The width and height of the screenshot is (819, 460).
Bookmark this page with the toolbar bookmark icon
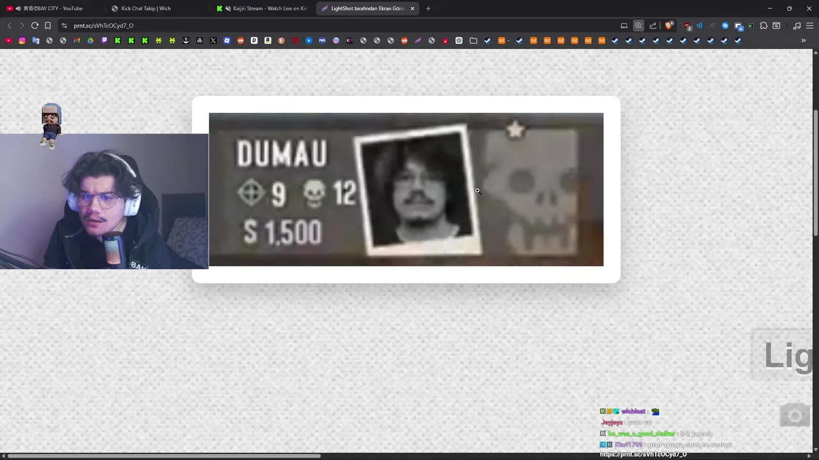click(47, 26)
